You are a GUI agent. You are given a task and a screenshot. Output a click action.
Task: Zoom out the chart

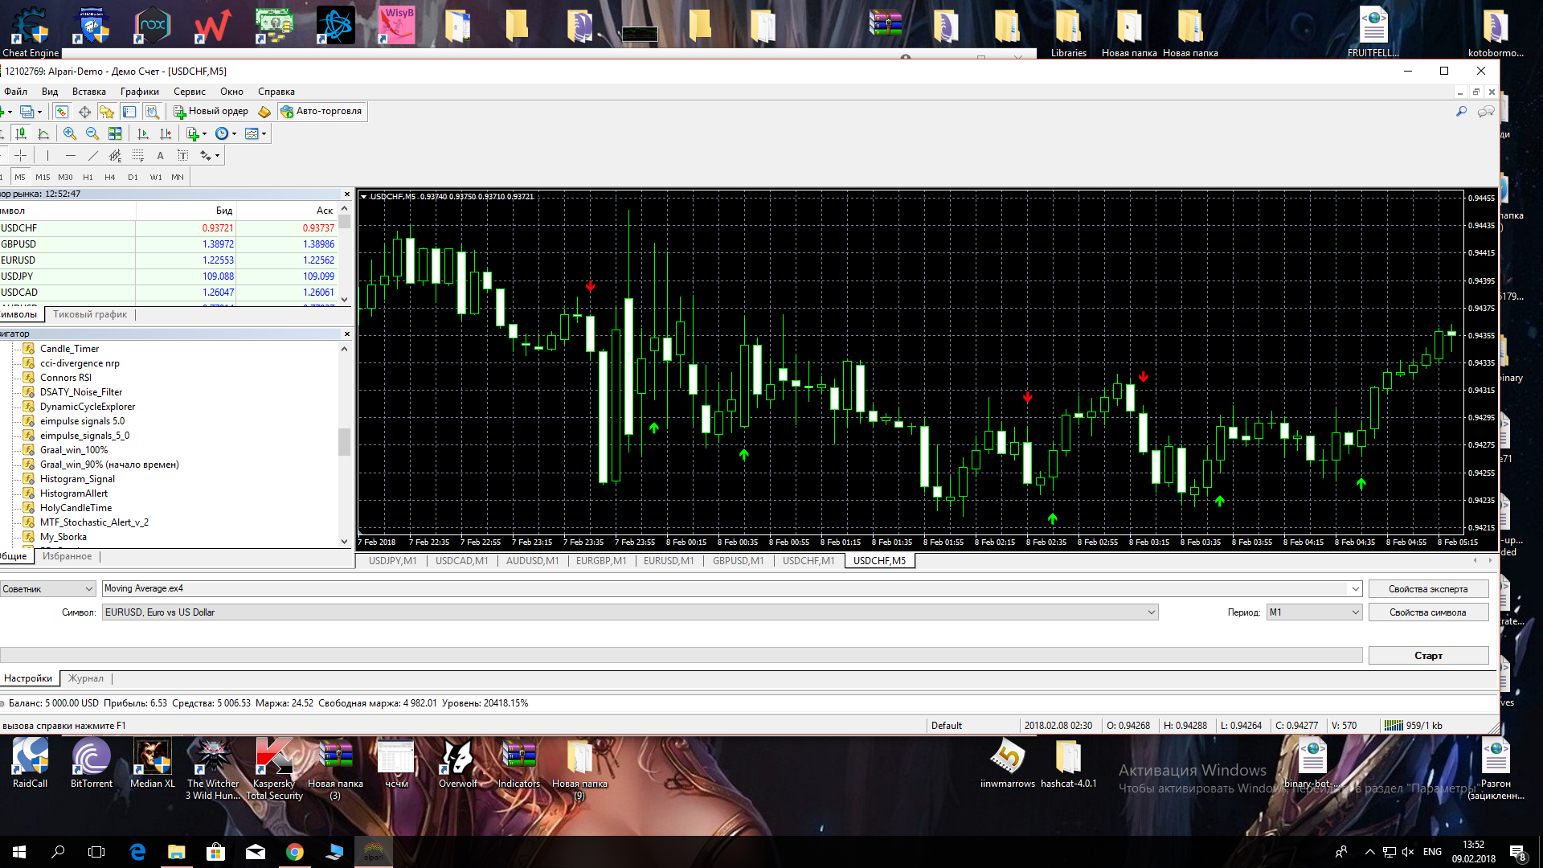[92, 134]
